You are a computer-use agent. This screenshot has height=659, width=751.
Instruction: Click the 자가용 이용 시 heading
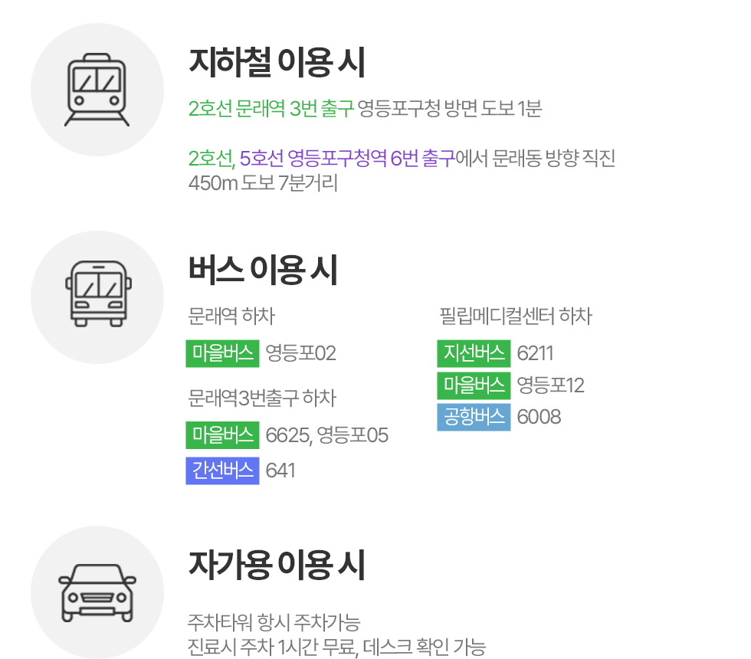coord(277,566)
